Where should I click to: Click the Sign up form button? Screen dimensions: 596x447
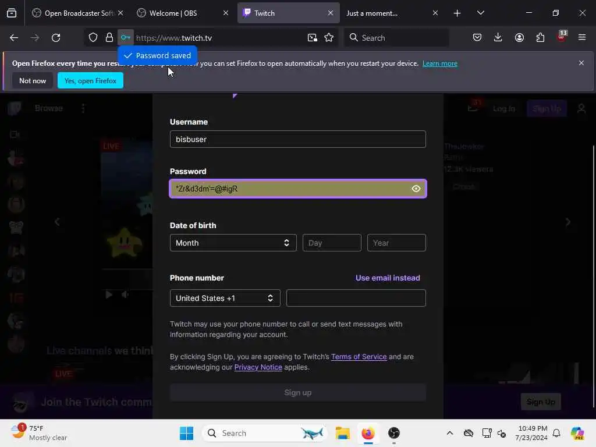coord(297,392)
